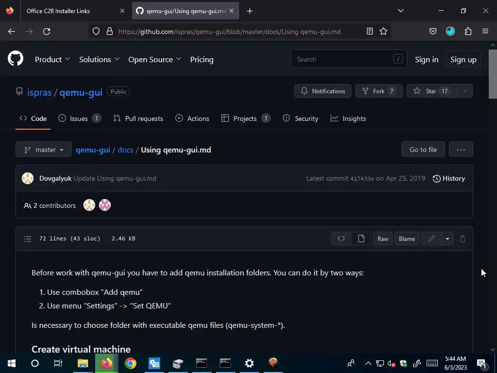Viewport: 497px width, 373px height.
Task: Open commit hash 417433e link
Action: click(x=362, y=179)
